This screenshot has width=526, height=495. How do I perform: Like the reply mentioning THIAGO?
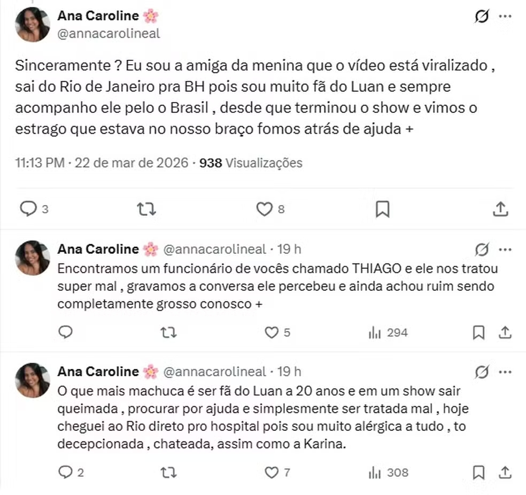272,332
